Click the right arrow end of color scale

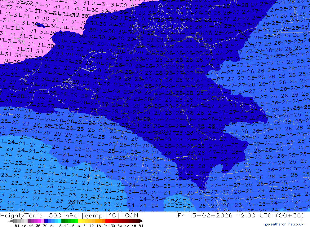[x=141, y=221]
